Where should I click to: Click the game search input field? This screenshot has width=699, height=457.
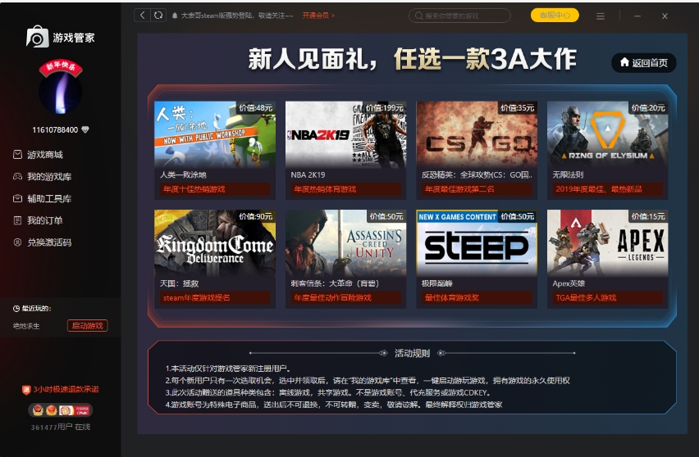pos(459,16)
